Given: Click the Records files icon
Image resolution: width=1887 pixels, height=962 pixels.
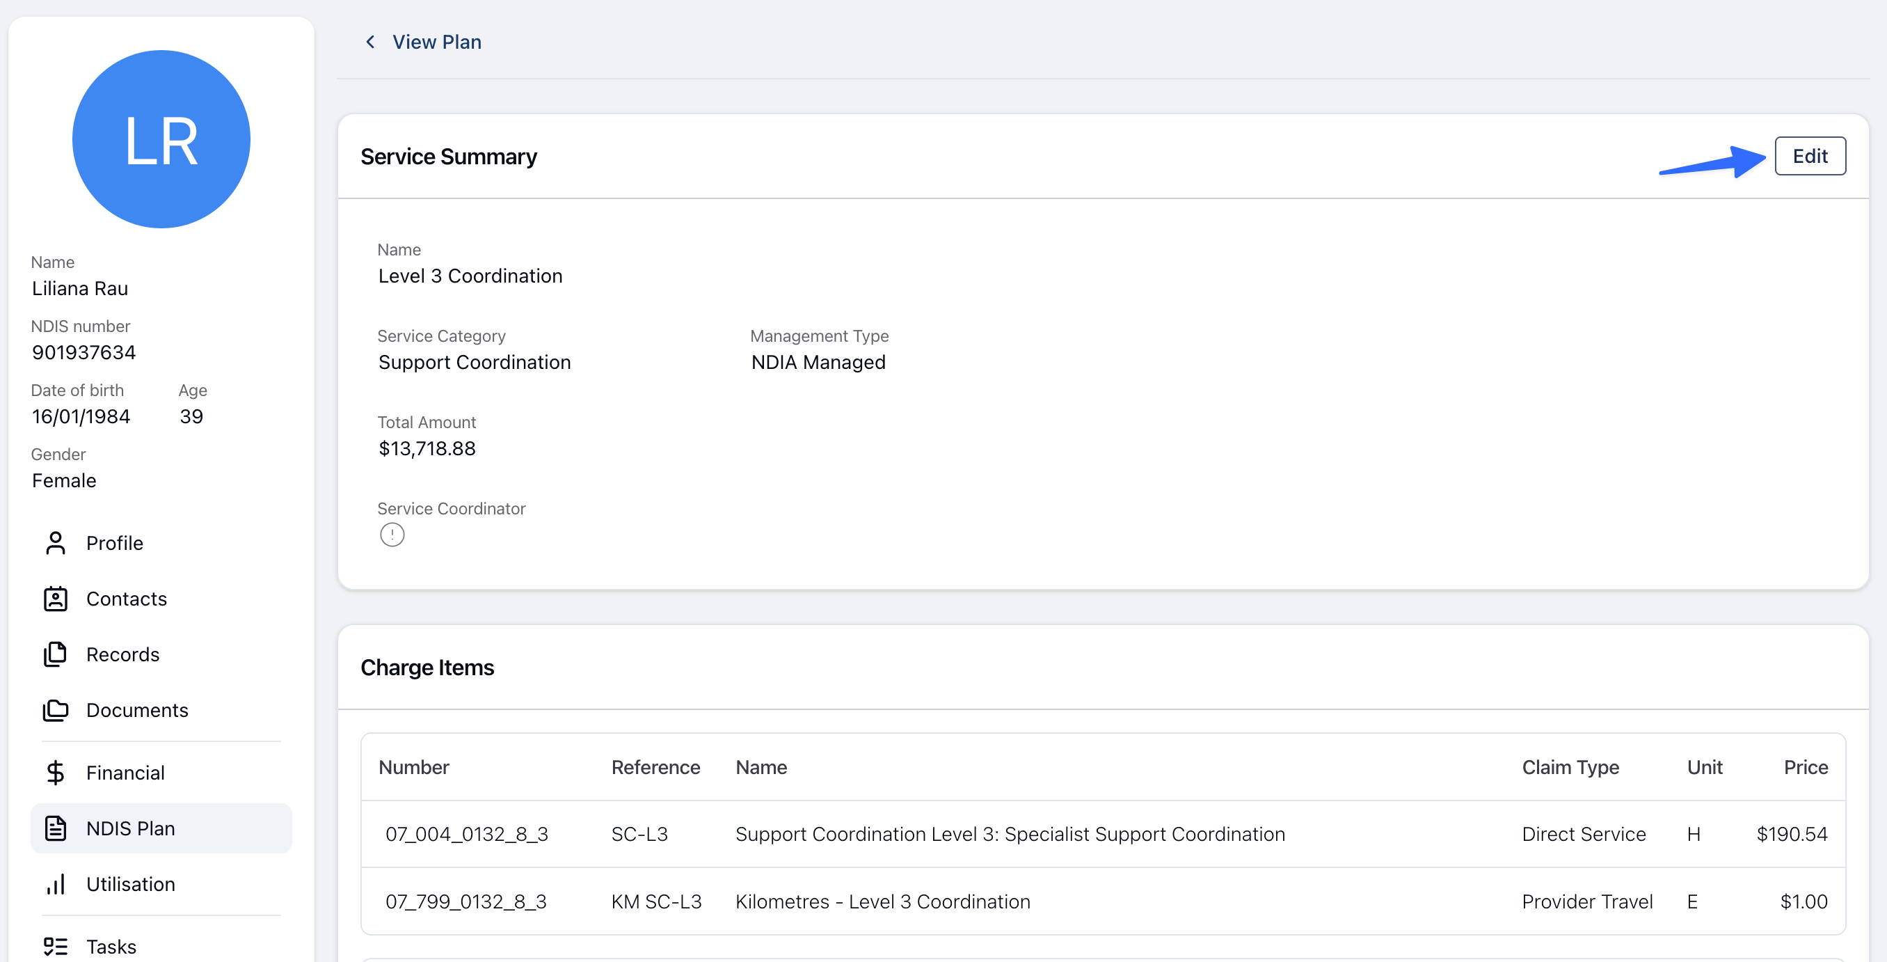Looking at the screenshot, I should coord(56,654).
